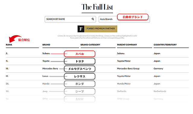Open the Subaru brand row

pyautogui.click(x=97, y=54)
